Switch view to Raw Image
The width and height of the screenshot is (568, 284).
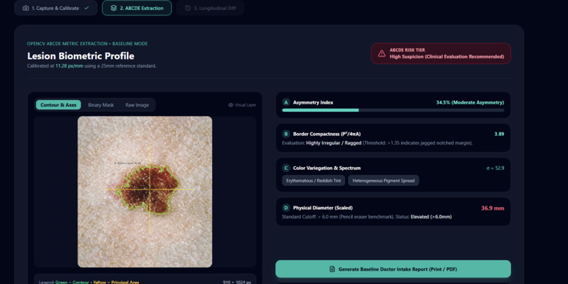tap(137, 105)
